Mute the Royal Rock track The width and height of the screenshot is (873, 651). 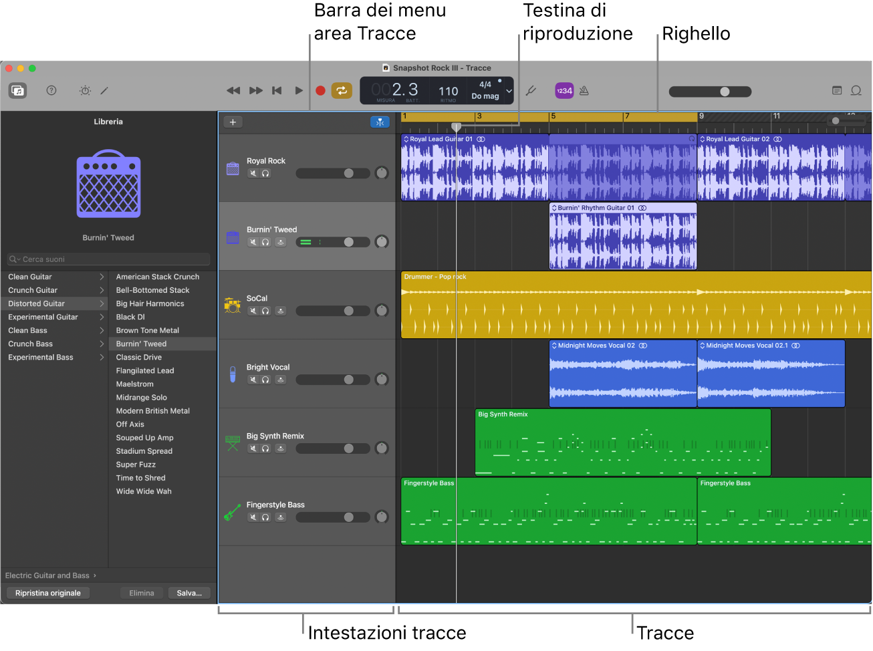click(253, 174)
